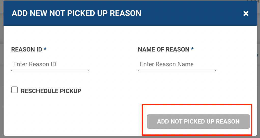This screenshot has width=260, height=138.
Task: Click the dialog title Add New Not Picked Up Reason
Action: click(76, 13)
